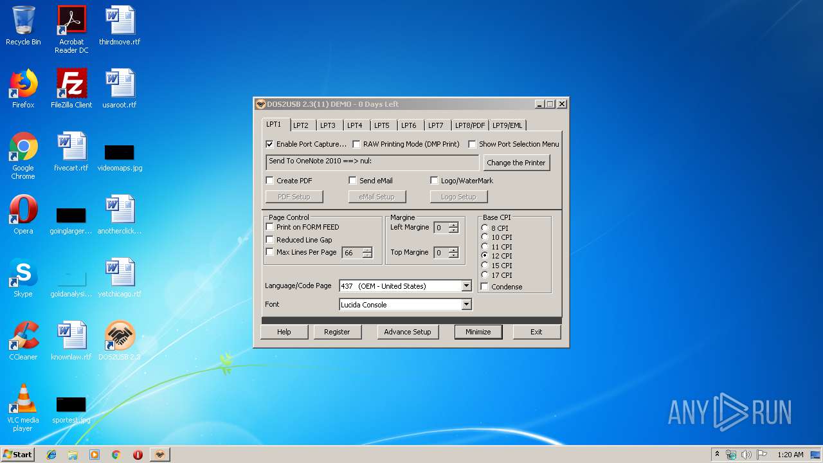Launch VLC media player shortcut
The image size is (823, 463).
[23, 408]
